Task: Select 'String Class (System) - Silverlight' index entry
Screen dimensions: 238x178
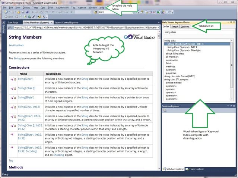Action: (x=183, y=50)
